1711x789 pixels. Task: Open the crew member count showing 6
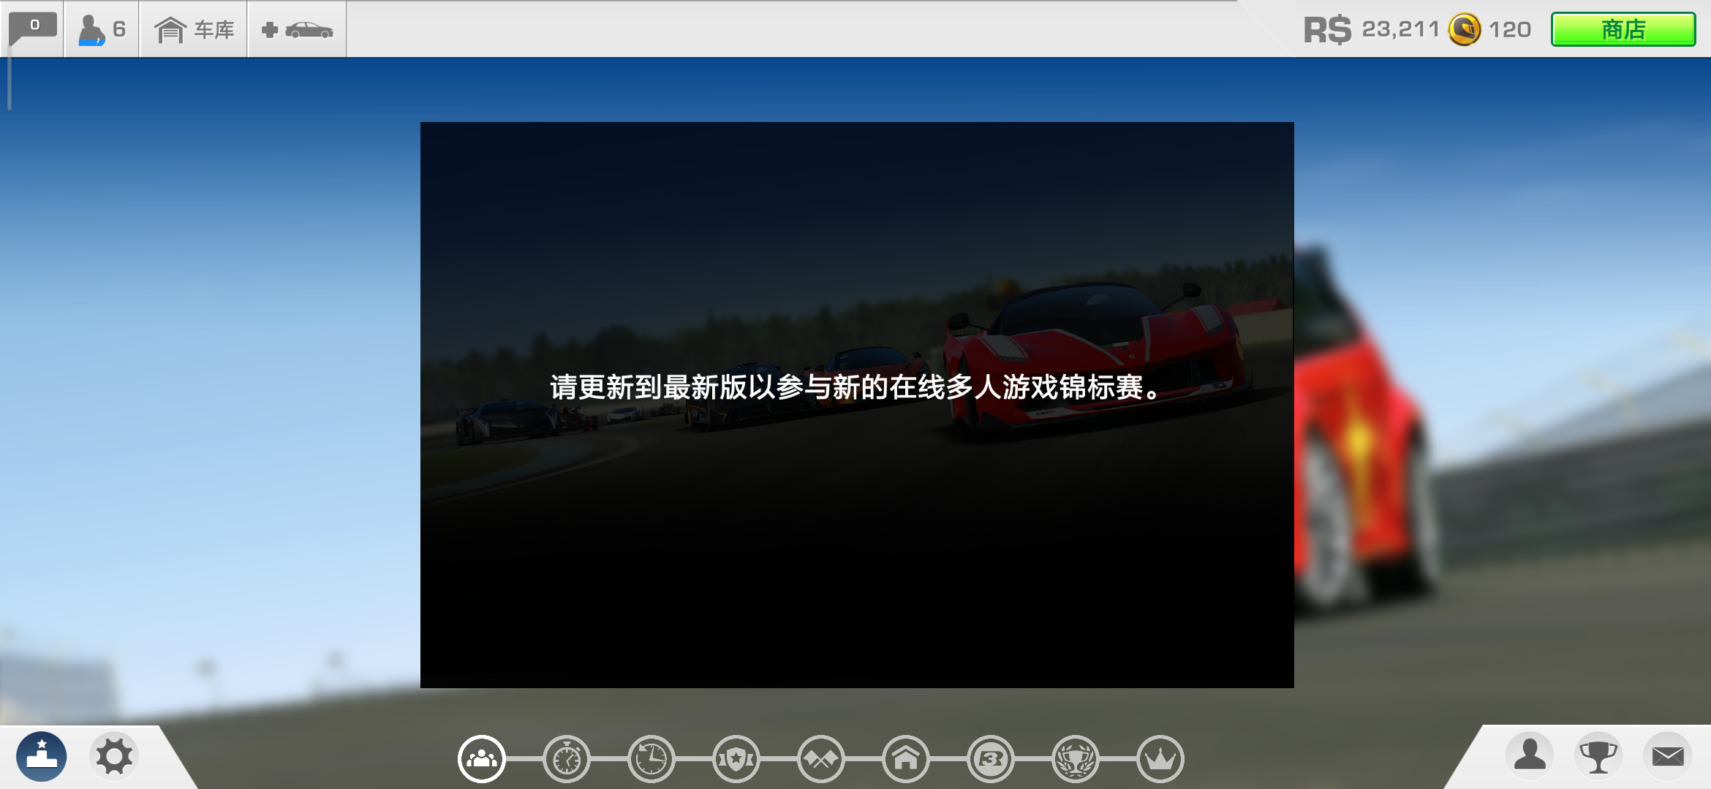coord(102,30)
